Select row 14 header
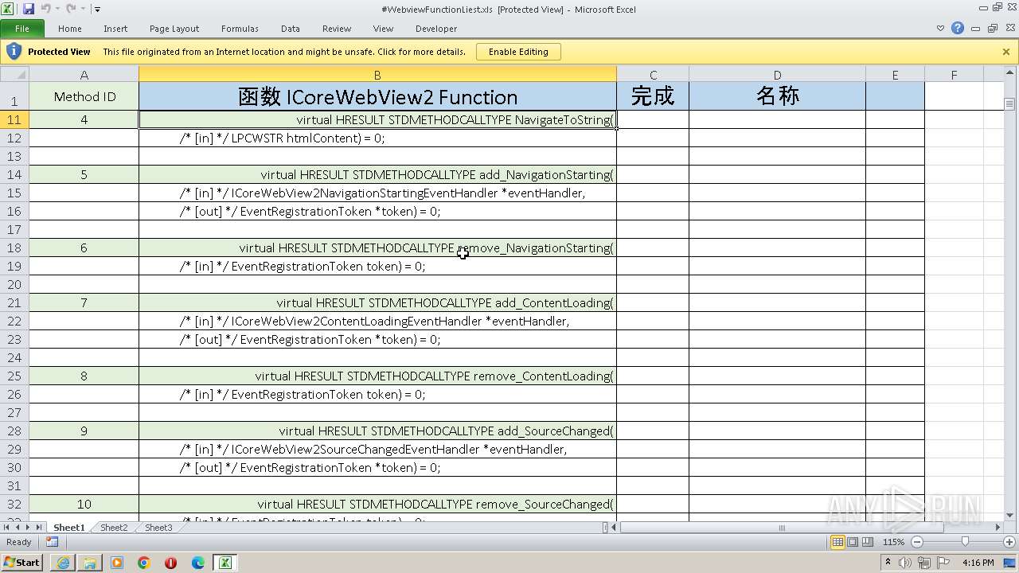Image resolution: width=1019 pixels, height=573 pixels. [14, 175]
